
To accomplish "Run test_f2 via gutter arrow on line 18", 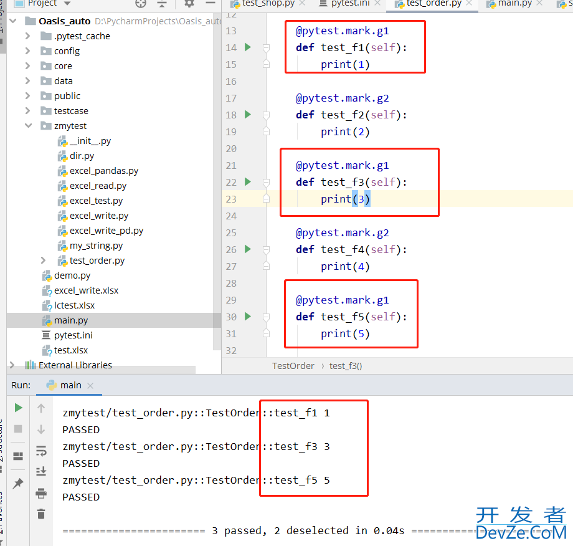I will [x=248, y=115].
